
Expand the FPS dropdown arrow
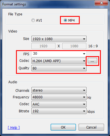point(84,54)
